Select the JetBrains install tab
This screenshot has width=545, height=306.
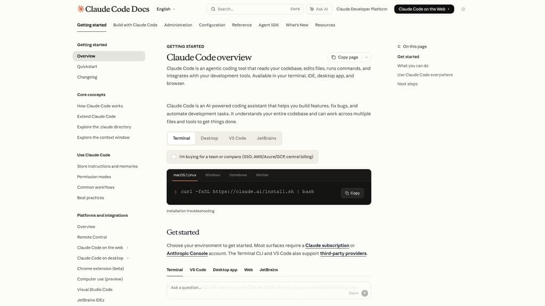[x=267, y=138]
